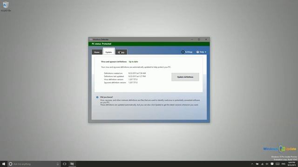
Task: Click the Windows Defender taskbar icon
Action: click(72, 164)
